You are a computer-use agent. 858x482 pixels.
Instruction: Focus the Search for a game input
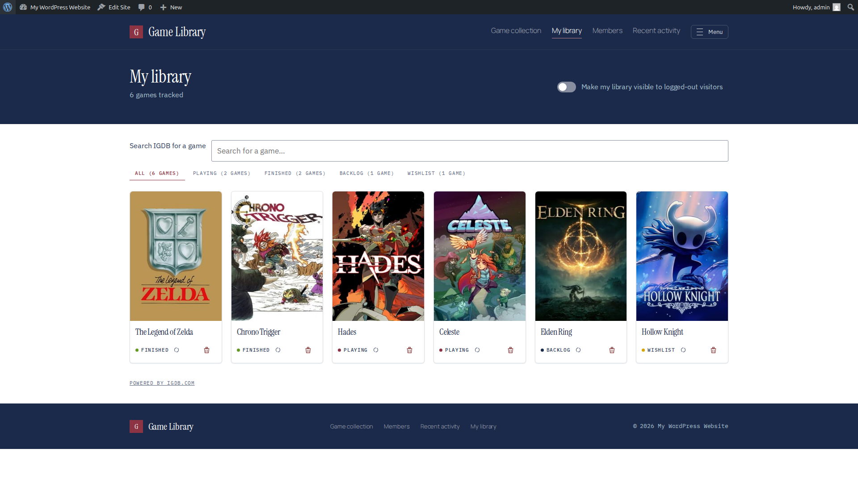470,151
